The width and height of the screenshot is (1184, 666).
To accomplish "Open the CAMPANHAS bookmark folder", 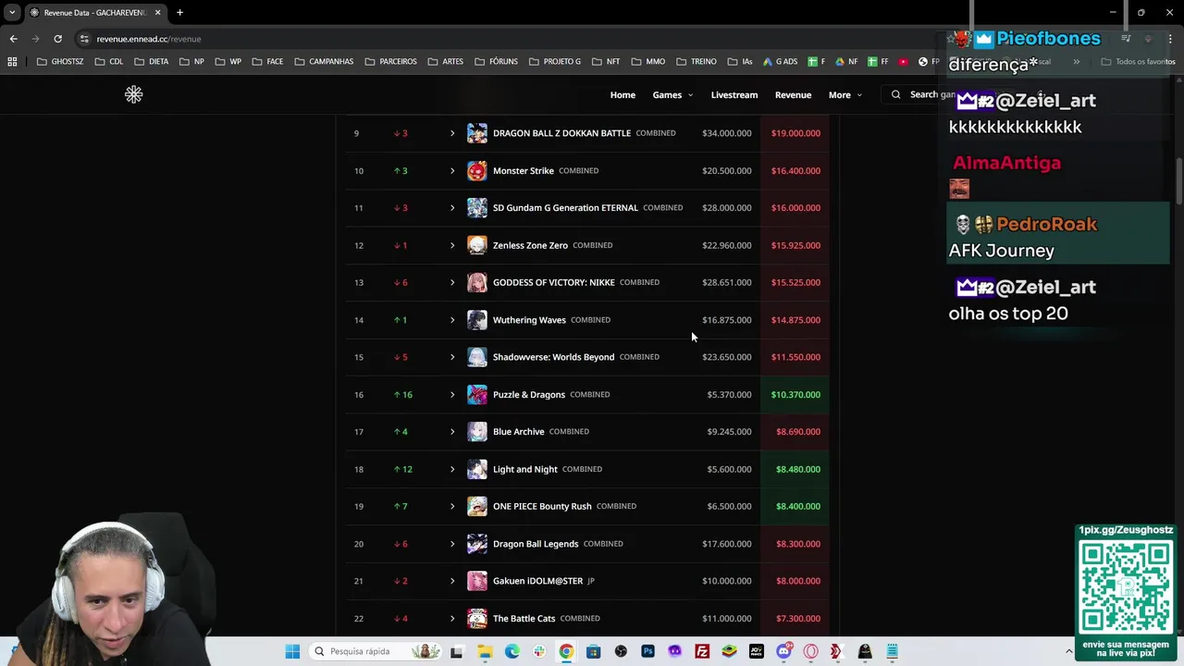I will (324, 62).
